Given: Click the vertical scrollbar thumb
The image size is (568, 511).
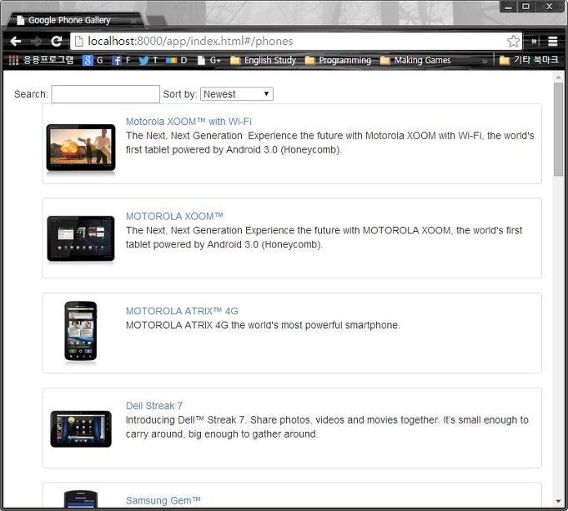Looking at the screenshot, I should point(558,130).
